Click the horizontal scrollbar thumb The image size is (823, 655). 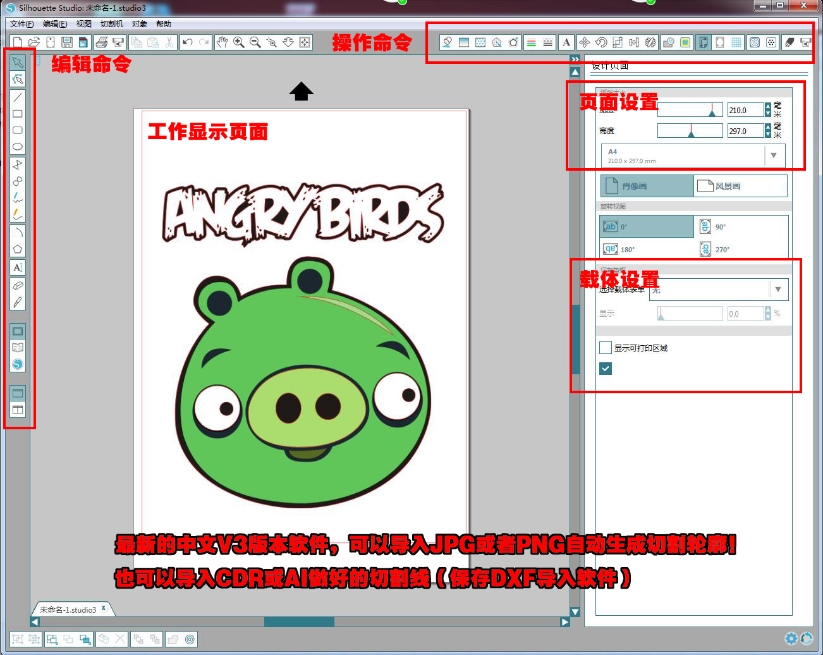tap(299, 622)
